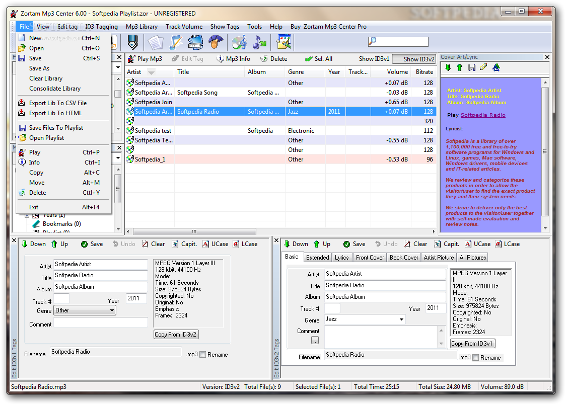This screenshot has height=405, width=566.
Task: Click the CD with treble clef toolbar icon
Action: 239,42
